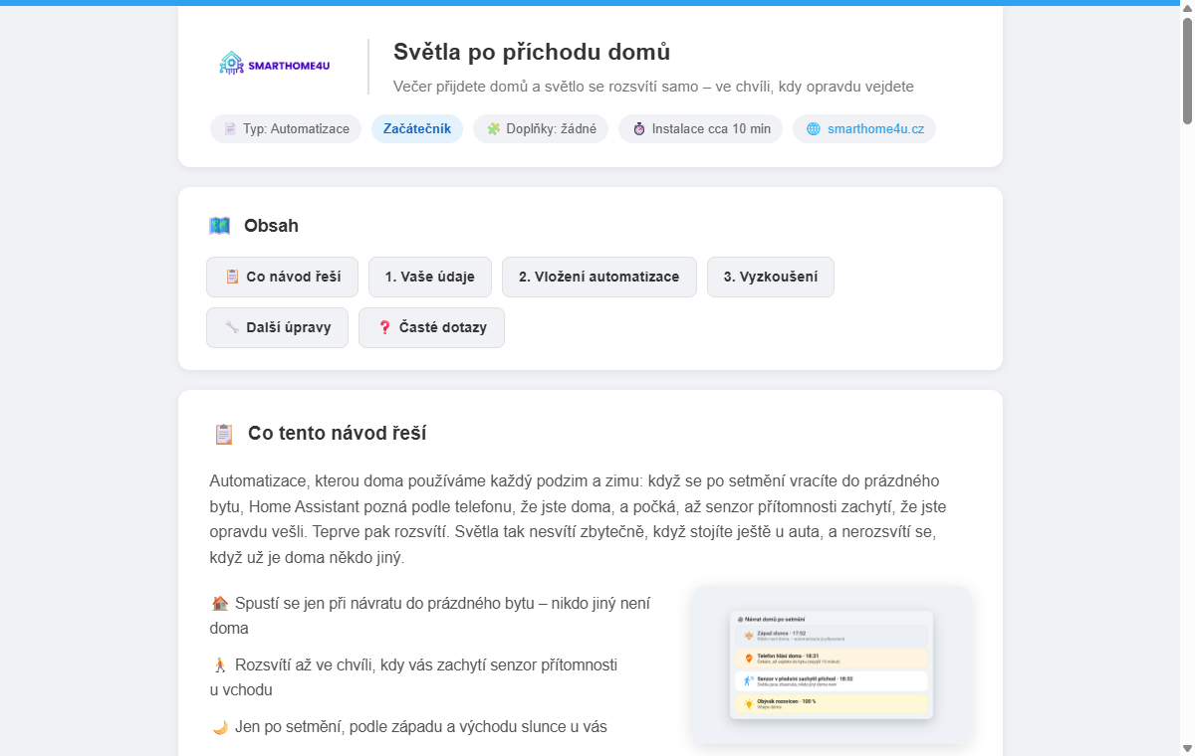Image resolution: width=1195 pixels, height=756 pixels.
Task: Click bullet text Jen po setmění
Action: [421, 726]
